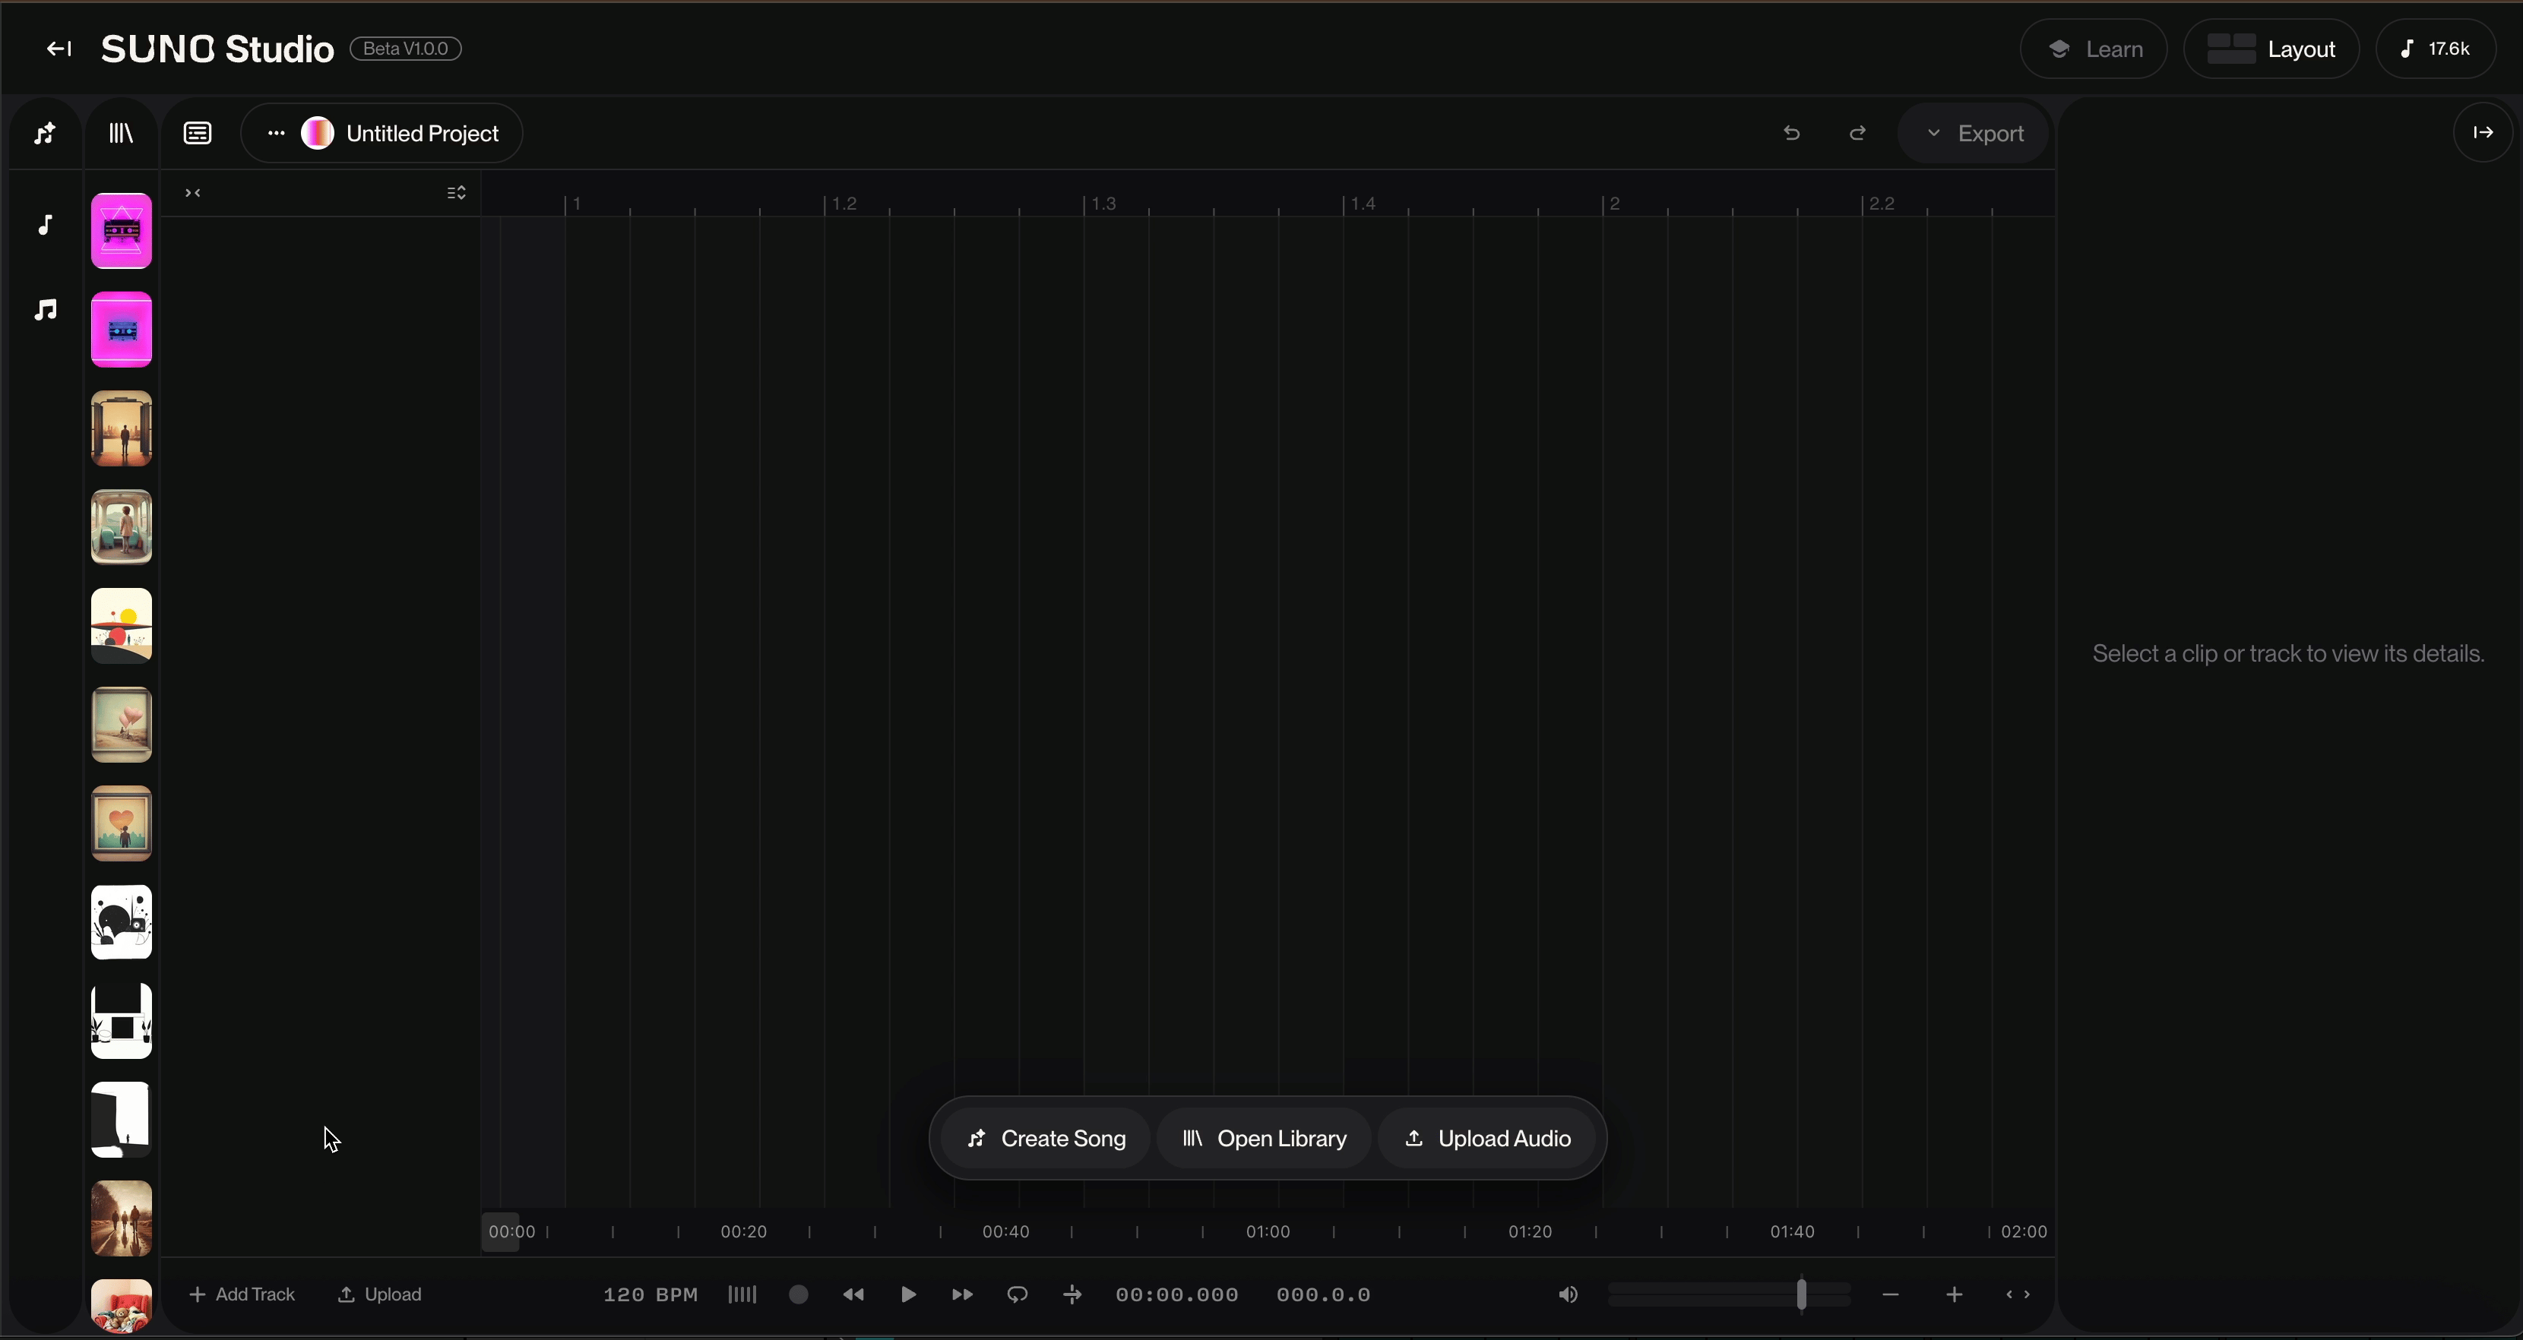Open the Learn tab
Image resolution: width=2523 pixels, height=1340 pixels.
2094,49
